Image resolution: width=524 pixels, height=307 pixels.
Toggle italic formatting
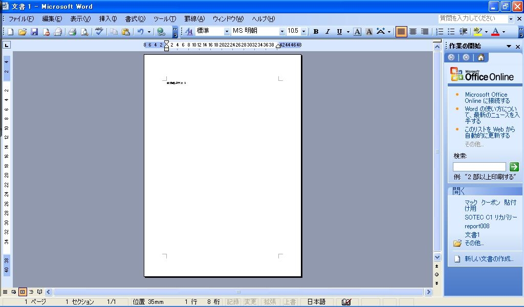pyautogui.click(x=327, y=32)
